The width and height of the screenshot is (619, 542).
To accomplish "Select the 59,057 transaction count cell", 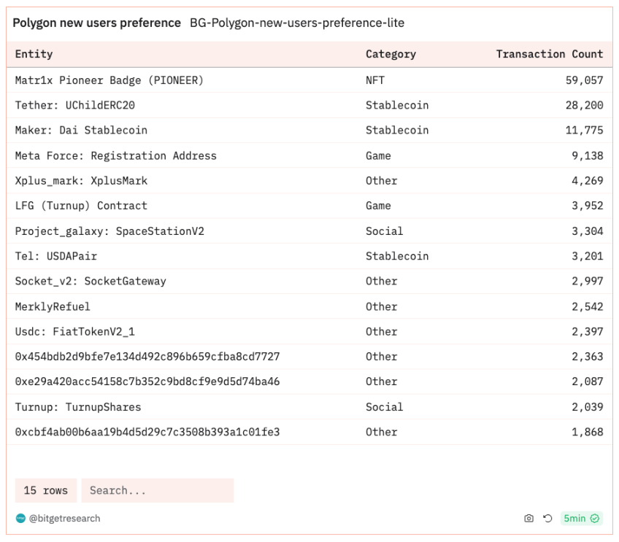I will pos(584,80).
